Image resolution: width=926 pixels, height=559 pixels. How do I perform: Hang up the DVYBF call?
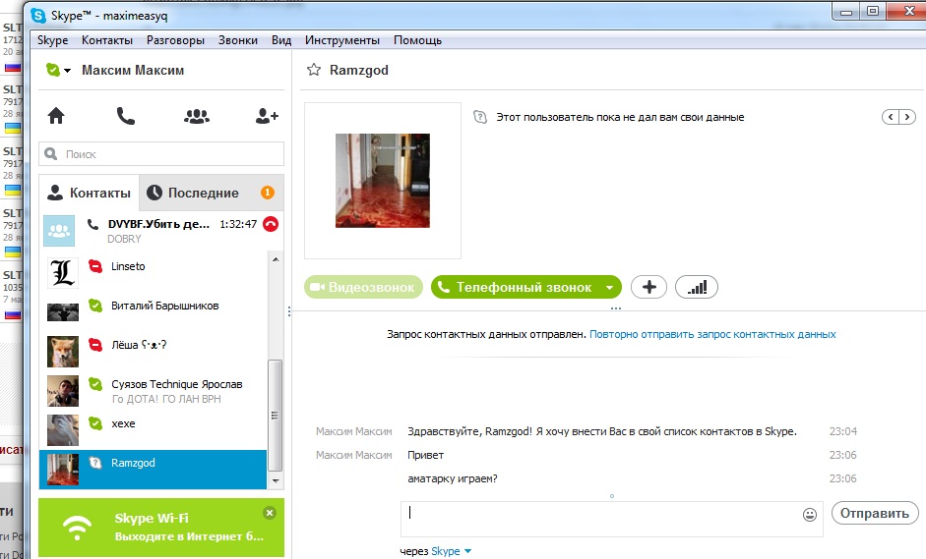click(x=271, y=224)
